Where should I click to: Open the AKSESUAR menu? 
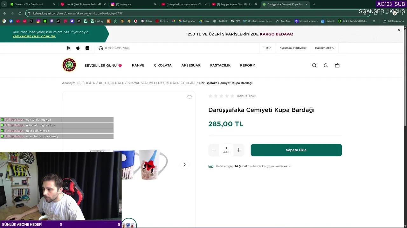191,65
